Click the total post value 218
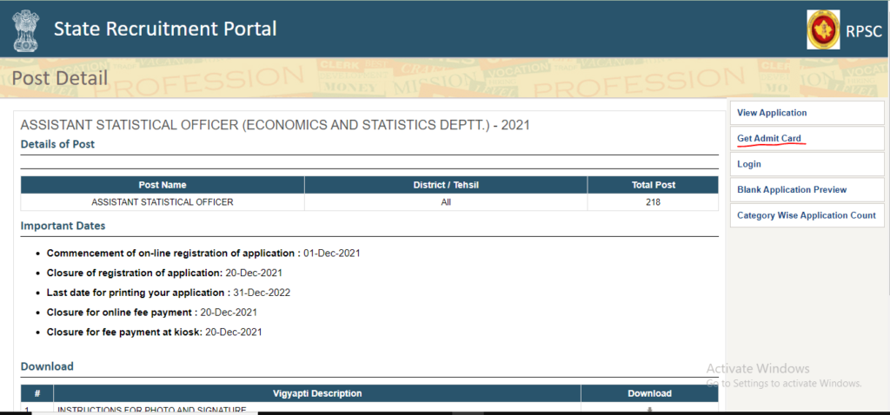Image resolution: width=890 pixels, height=415 pixels. click(x=653, y=202)
